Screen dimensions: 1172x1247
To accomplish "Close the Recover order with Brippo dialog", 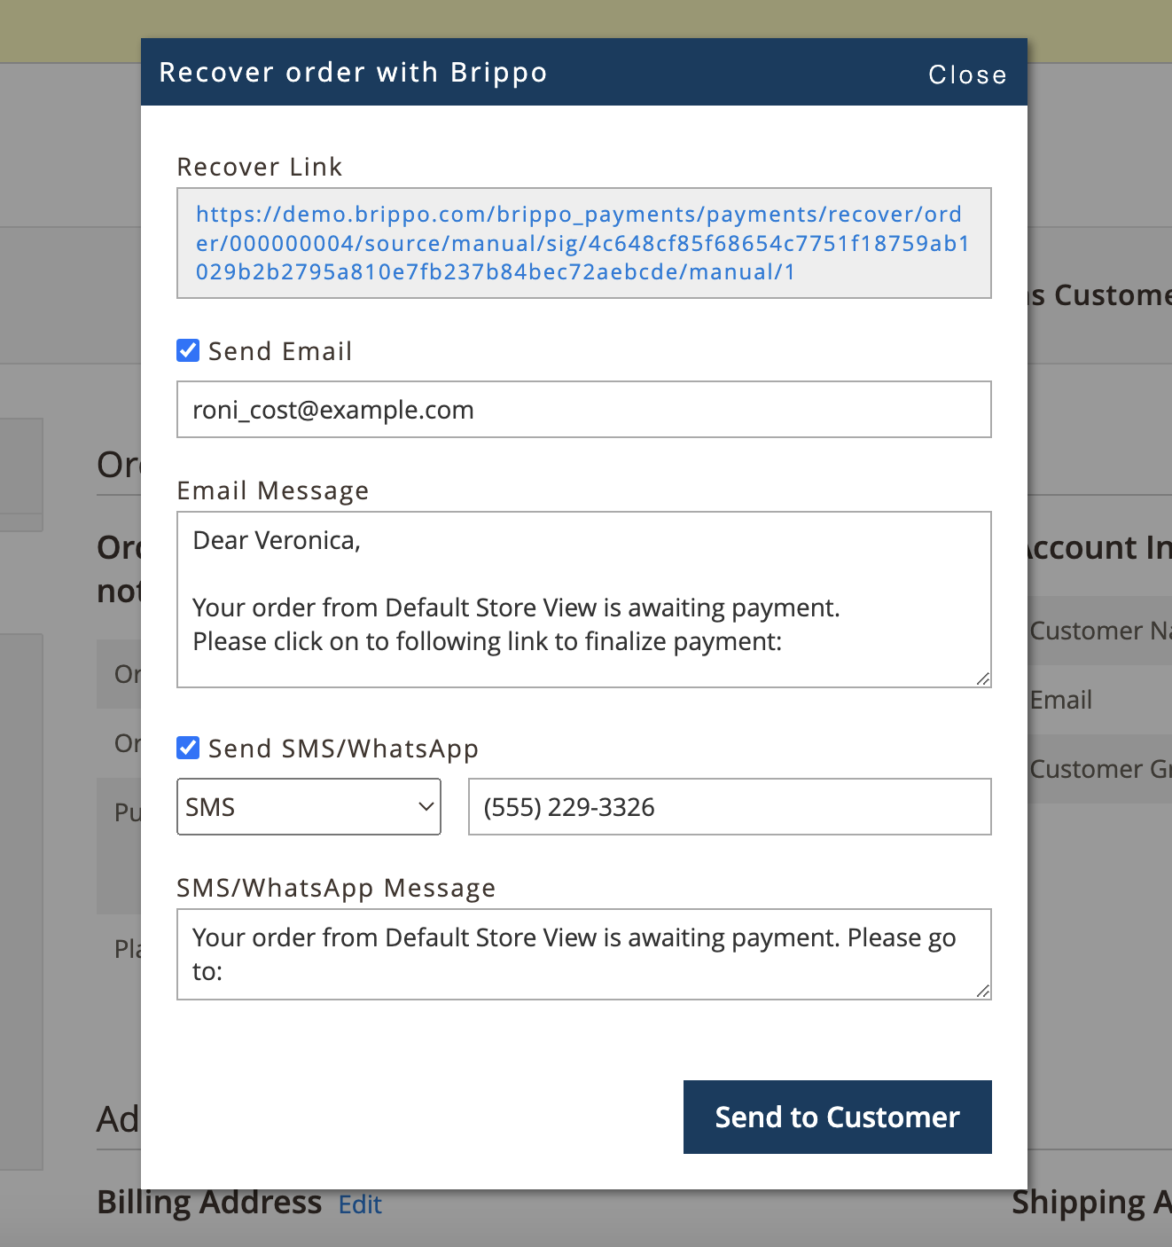I will coord(966,75).
